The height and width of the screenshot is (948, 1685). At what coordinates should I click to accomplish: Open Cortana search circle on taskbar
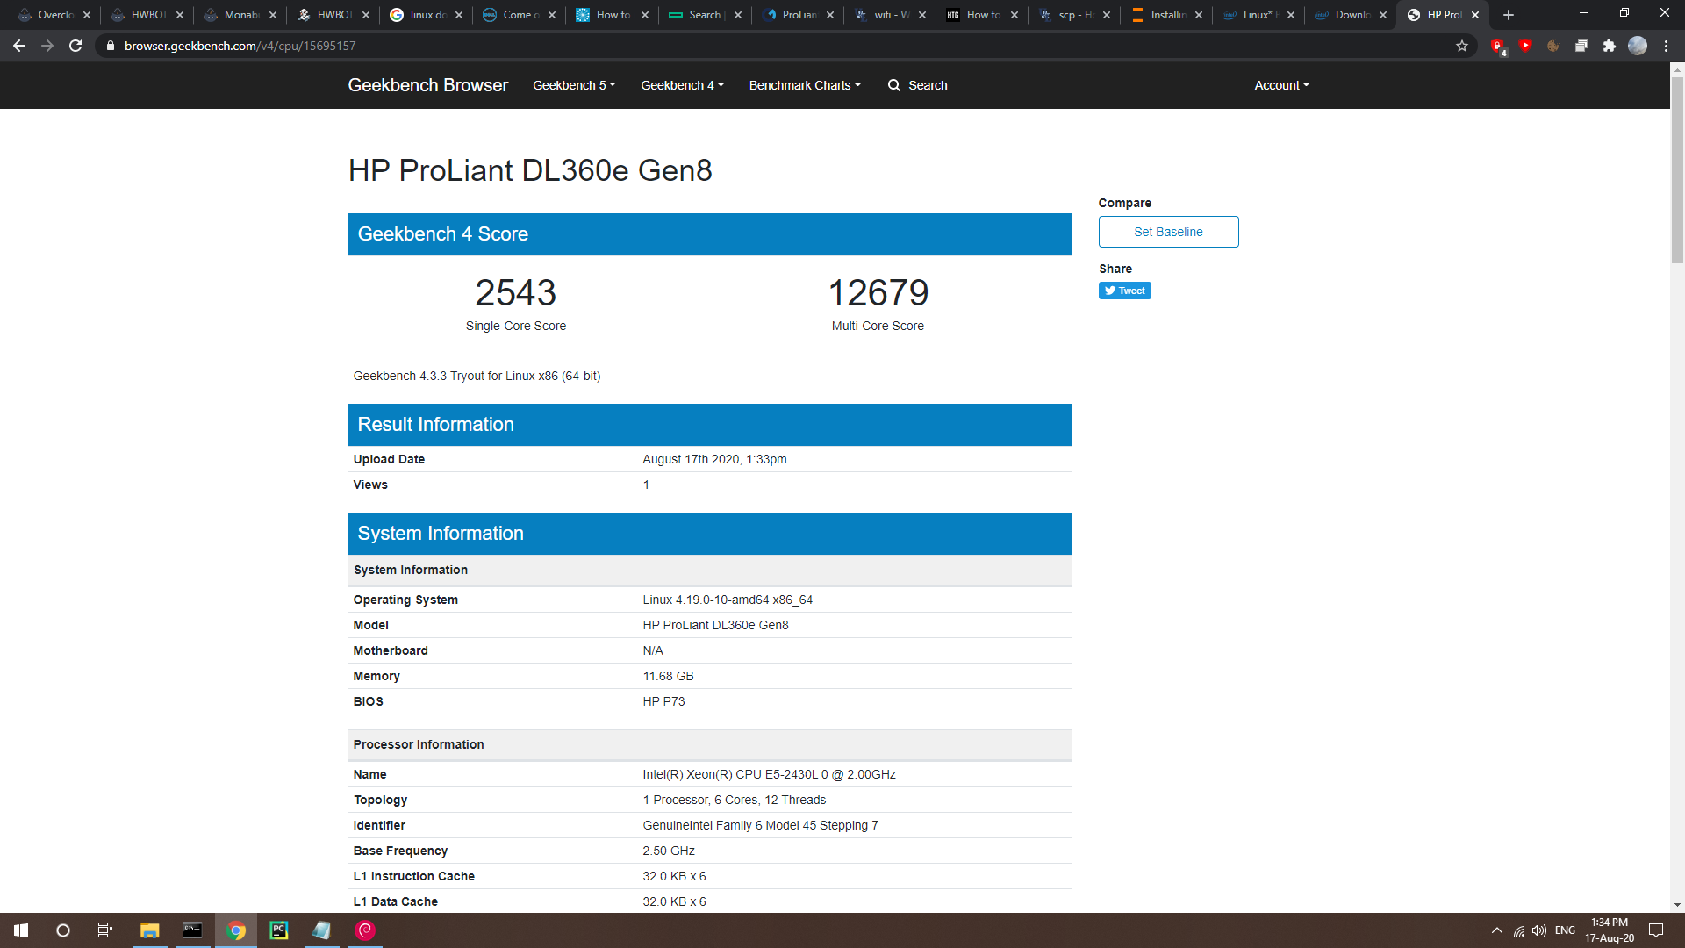pyautogui.click(x=63, y=930)
